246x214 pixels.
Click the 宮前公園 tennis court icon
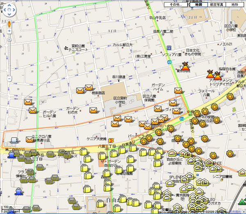tap(67, 49)
